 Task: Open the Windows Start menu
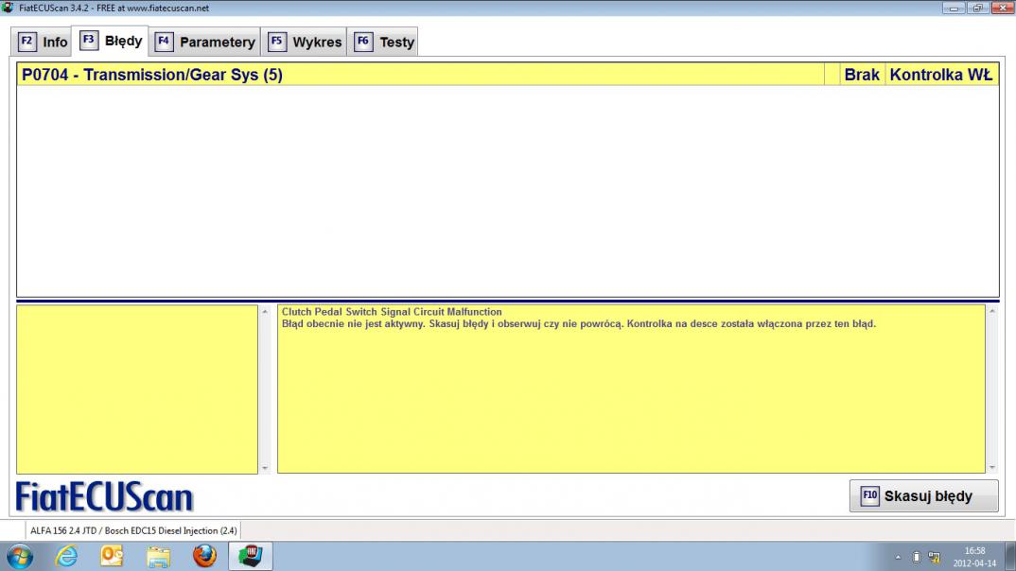(x=20, y=557)
